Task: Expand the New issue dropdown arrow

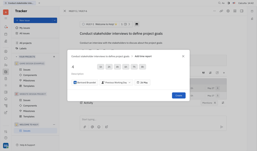Action: (55, 20)
